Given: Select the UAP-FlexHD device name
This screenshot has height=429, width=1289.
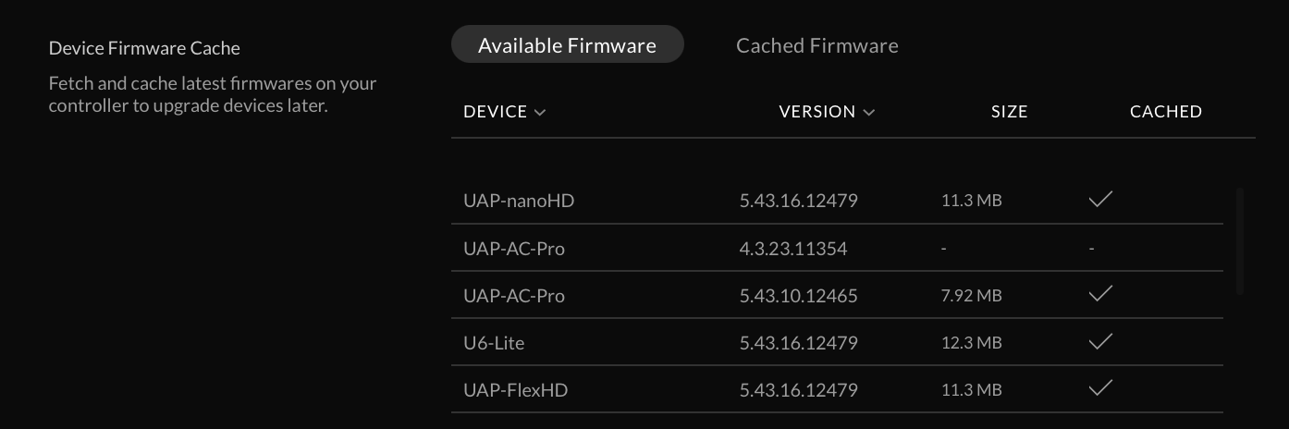Looking at the screenshot, I should click(x=515, y=390).
